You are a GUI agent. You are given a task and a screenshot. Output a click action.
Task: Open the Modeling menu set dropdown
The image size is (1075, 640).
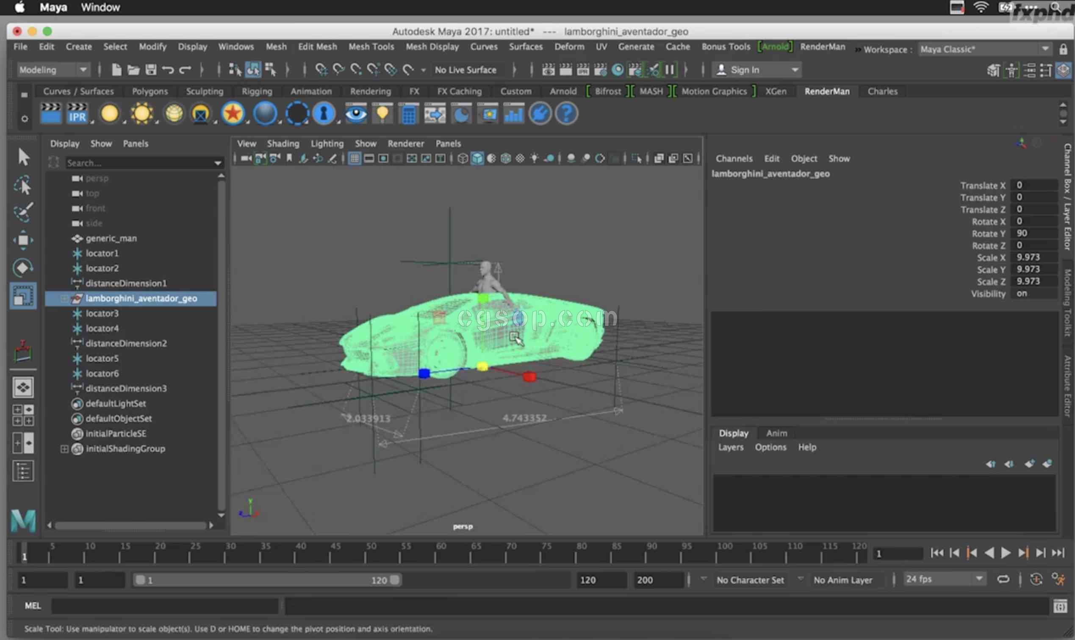click(x=83, y=70)
